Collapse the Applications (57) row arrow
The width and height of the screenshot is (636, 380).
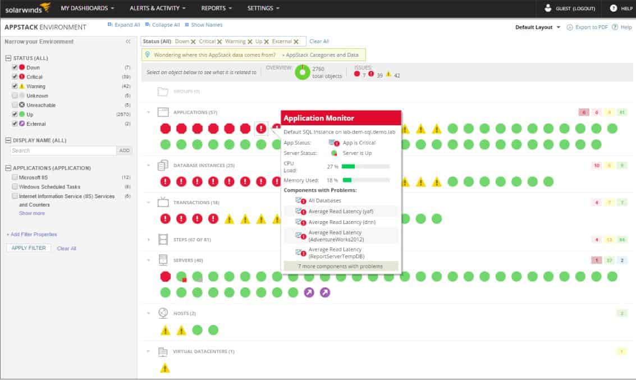(148, 112)
